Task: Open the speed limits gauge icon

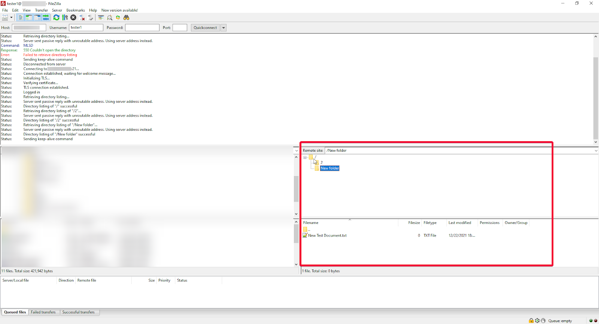Action: tap(543, 321)
